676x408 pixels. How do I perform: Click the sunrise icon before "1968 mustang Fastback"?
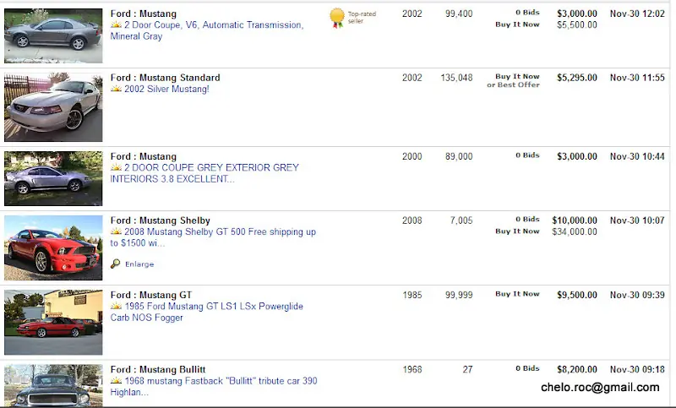(116, 381)
